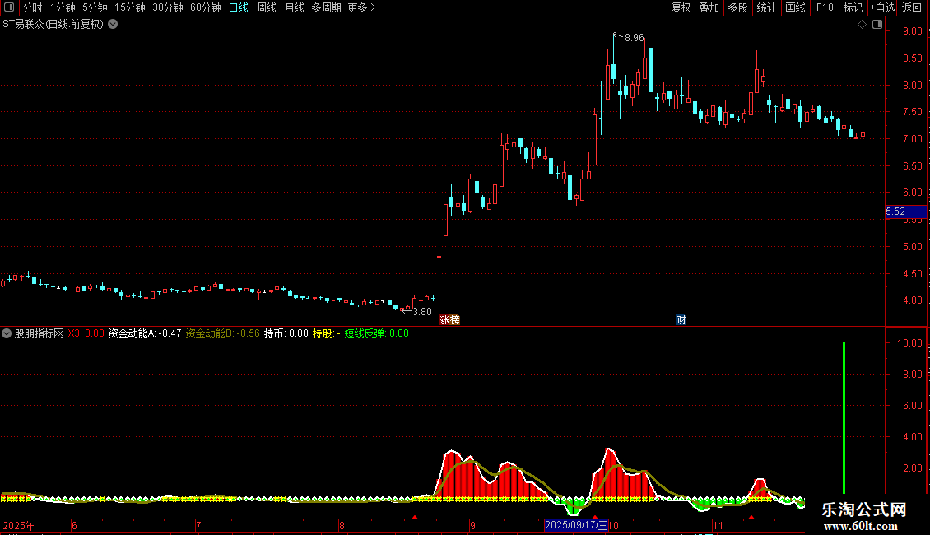Screen dimensions: 930x535
Task: Open F10 company info
Action: (825, 7)
